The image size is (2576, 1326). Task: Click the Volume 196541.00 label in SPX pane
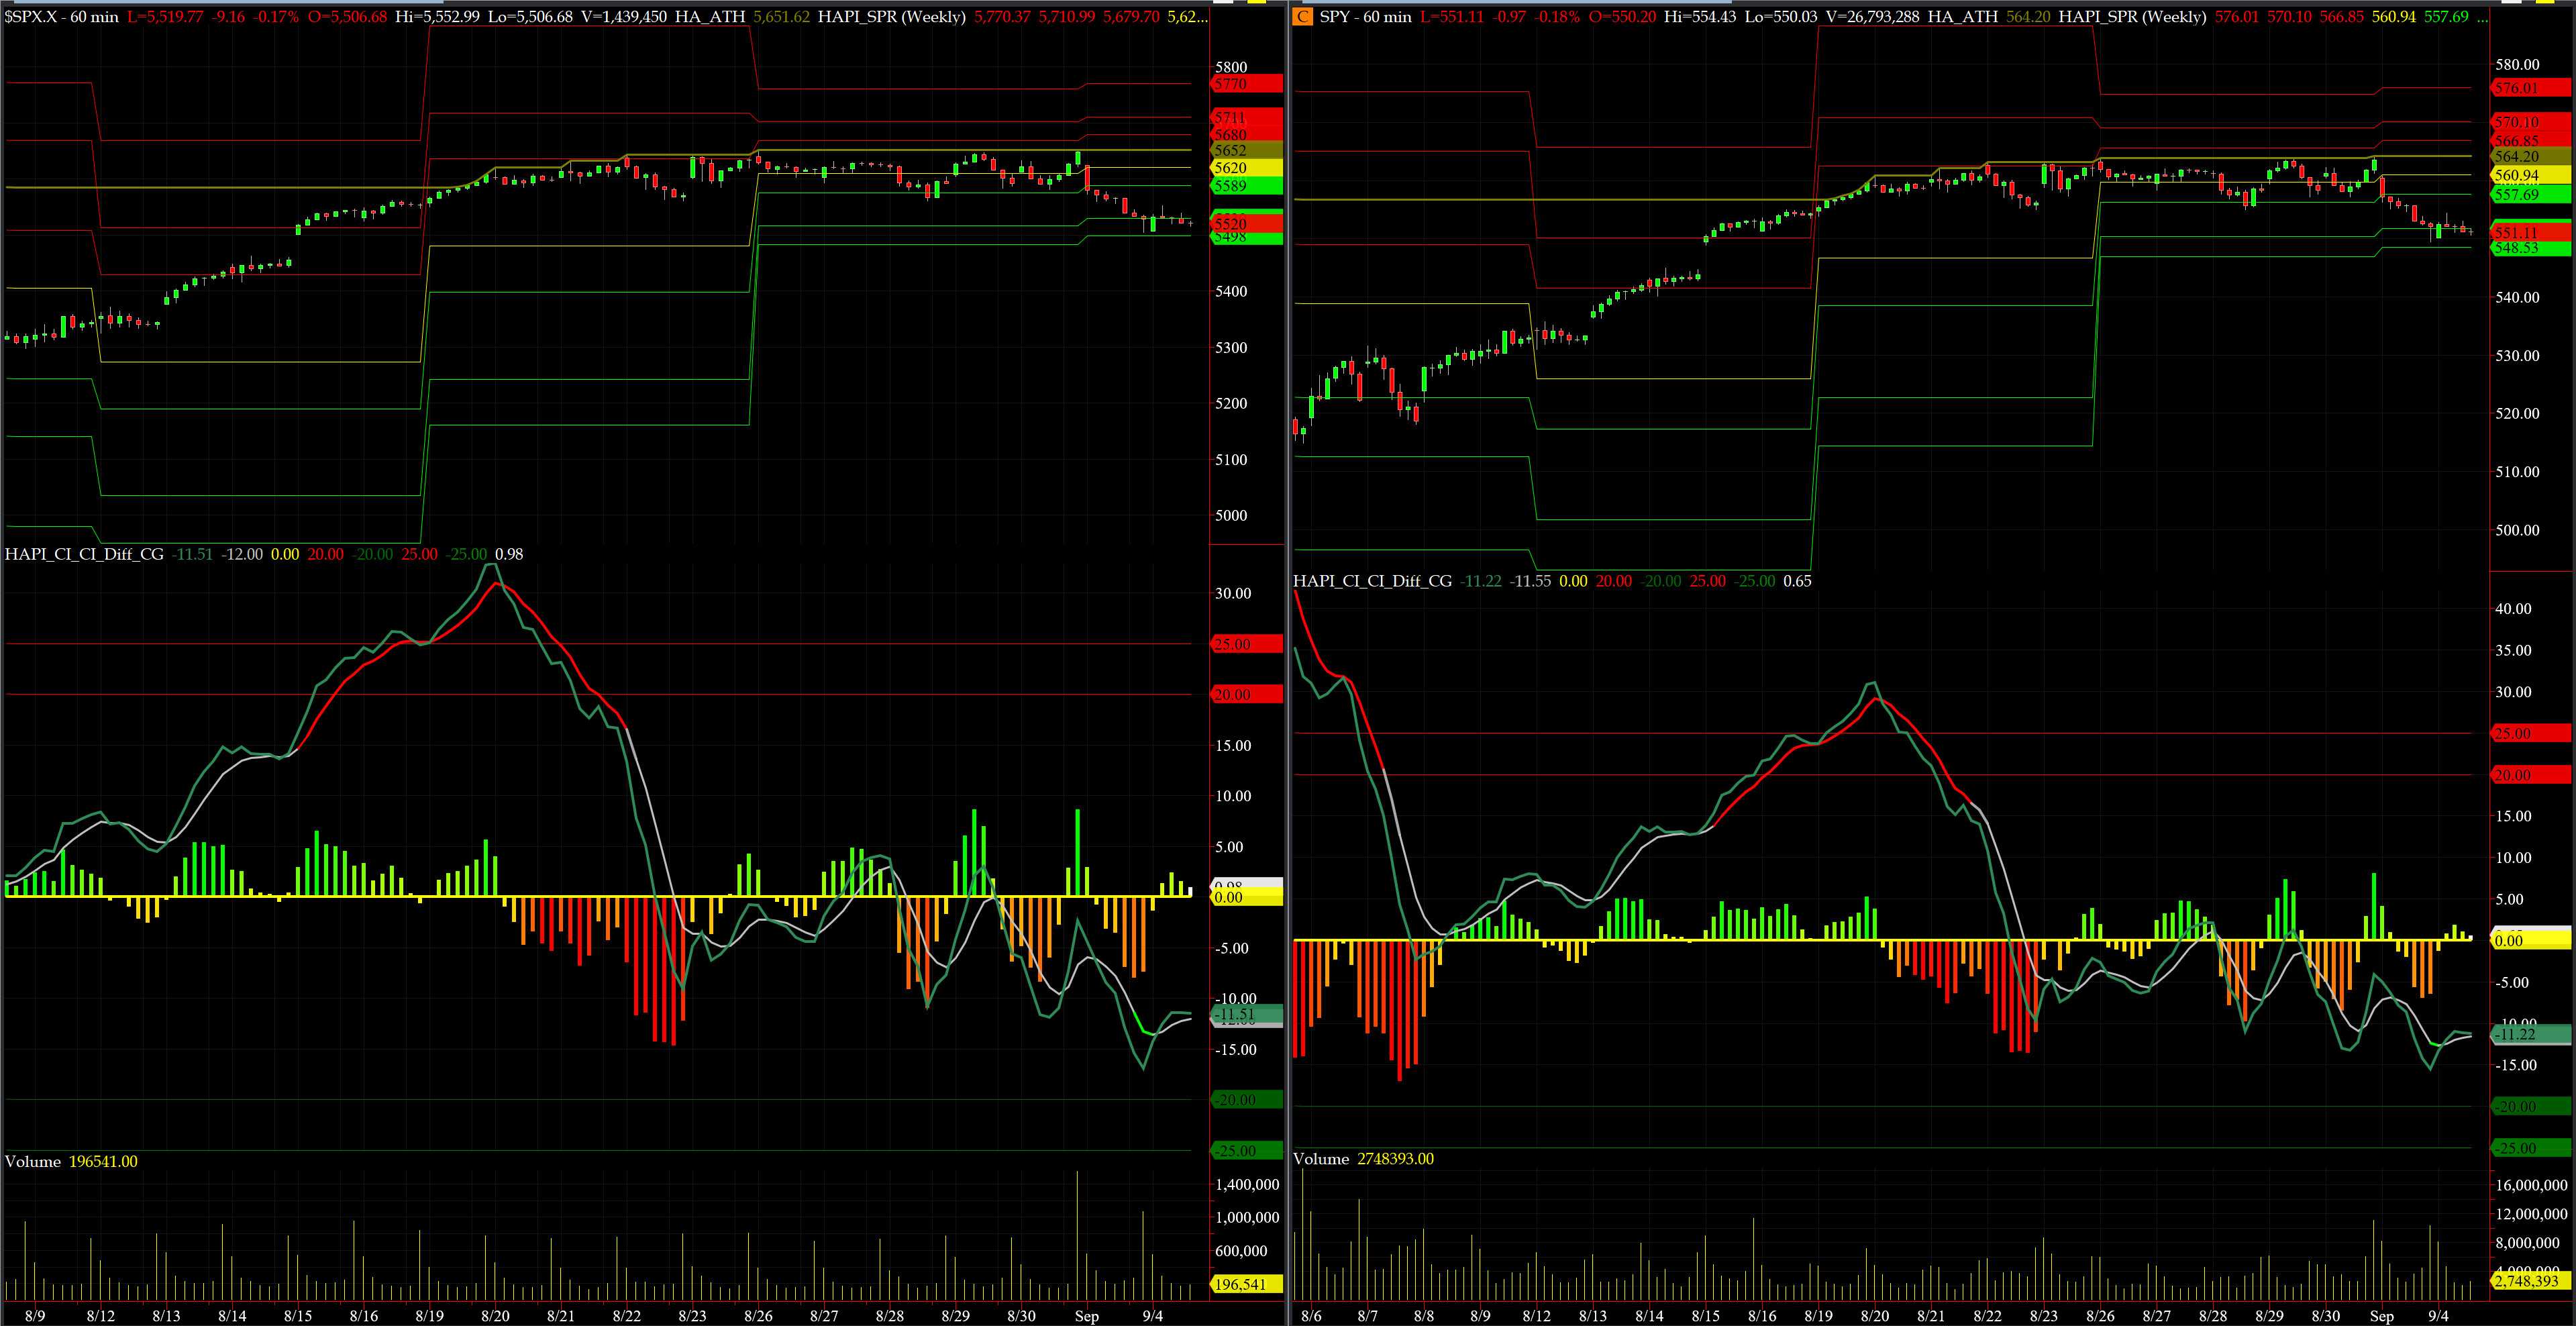point(71,1161)
